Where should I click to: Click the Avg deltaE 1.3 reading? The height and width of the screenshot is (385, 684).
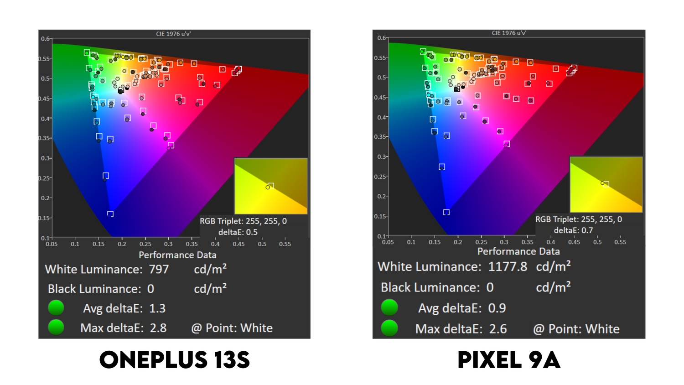click(157, 308)
